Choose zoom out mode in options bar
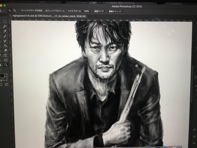Image resolution: width=197 pixels, height=148 pixels. [14, 11]
